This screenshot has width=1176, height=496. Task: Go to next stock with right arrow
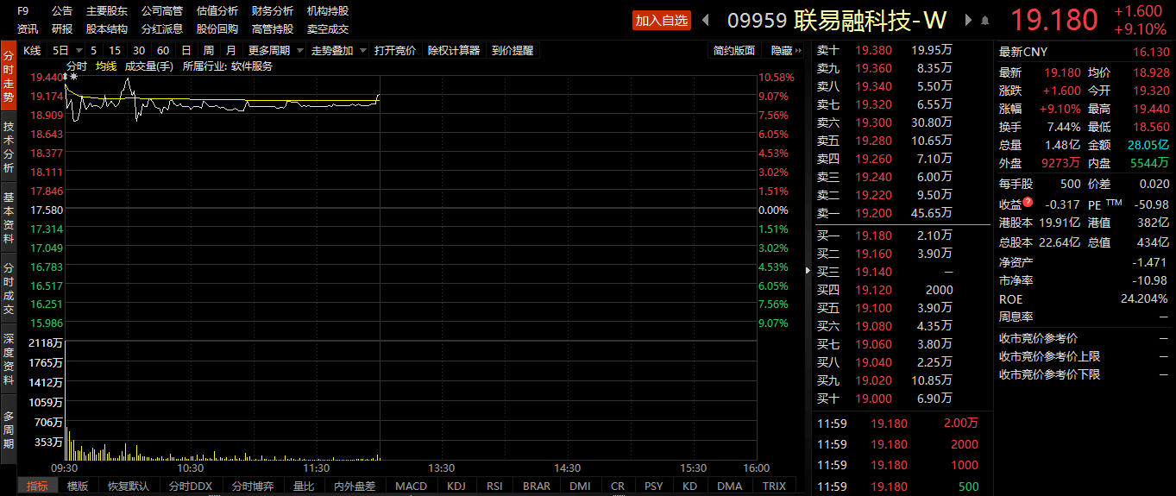969,20
